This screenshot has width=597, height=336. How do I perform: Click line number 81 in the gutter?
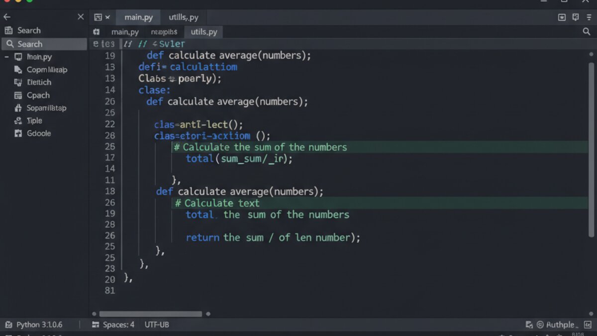pos(110,290)
